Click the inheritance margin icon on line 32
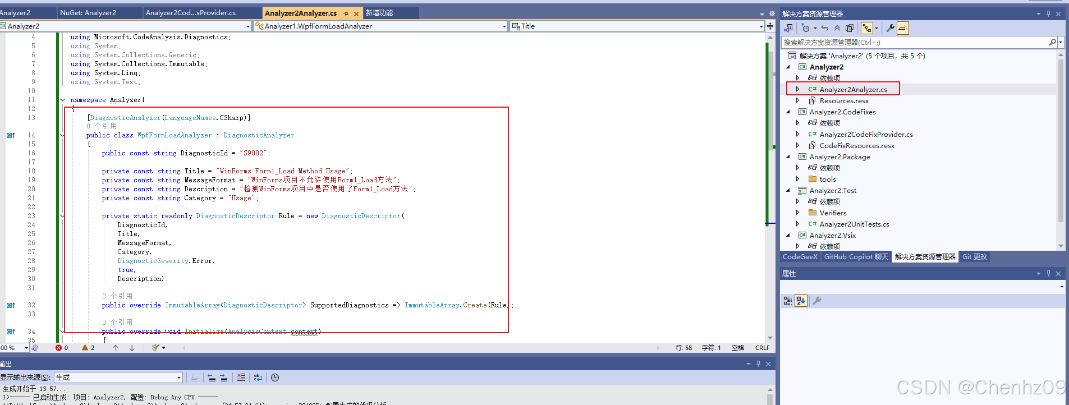This screenshot has height=405, width=1069. coord(11,305)
